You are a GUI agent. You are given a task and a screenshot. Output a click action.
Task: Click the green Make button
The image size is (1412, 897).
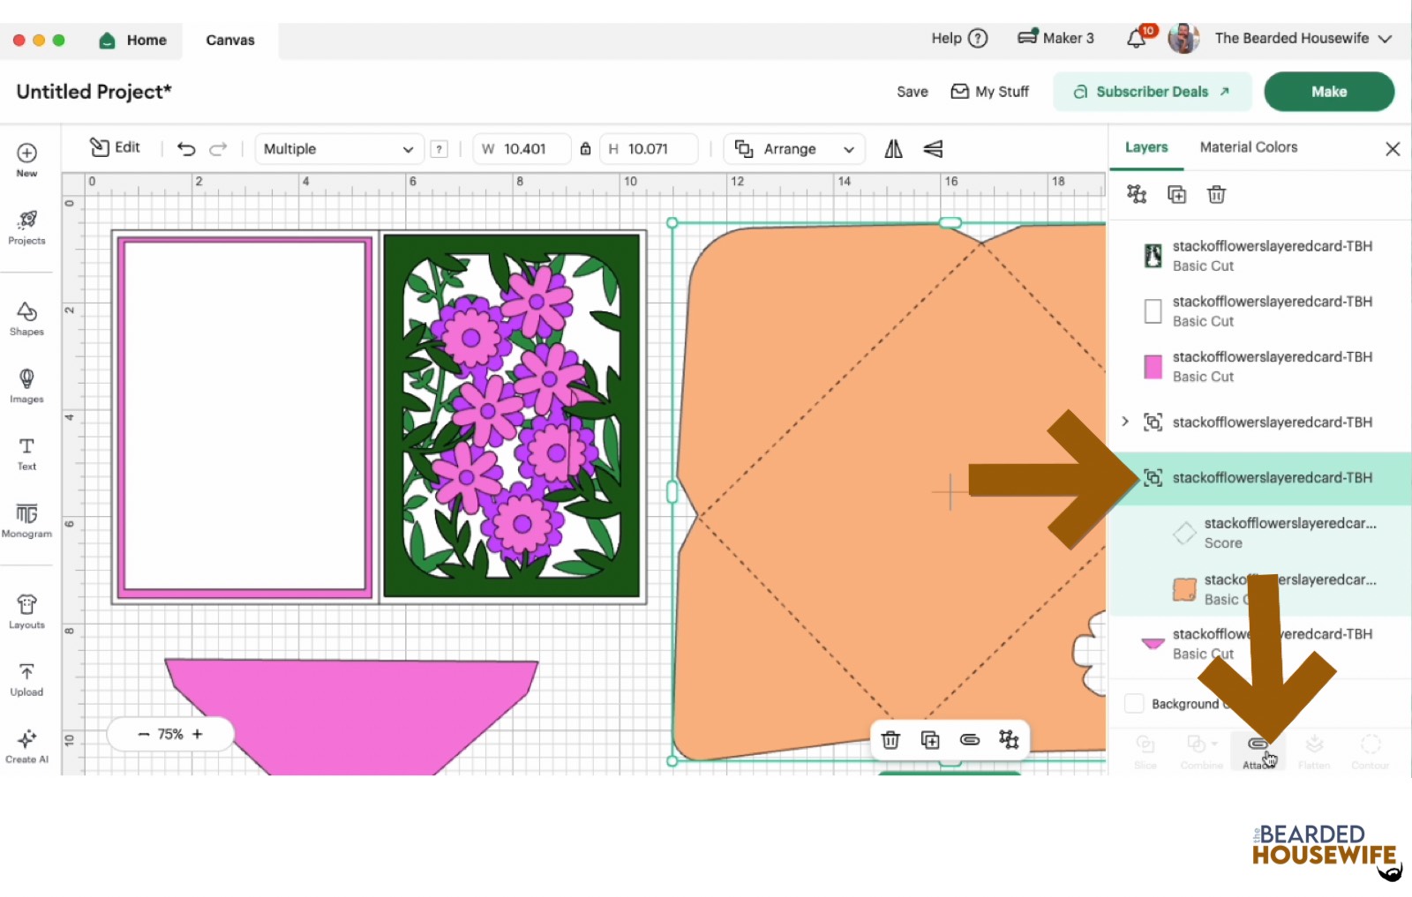(x=1328, y=92)
